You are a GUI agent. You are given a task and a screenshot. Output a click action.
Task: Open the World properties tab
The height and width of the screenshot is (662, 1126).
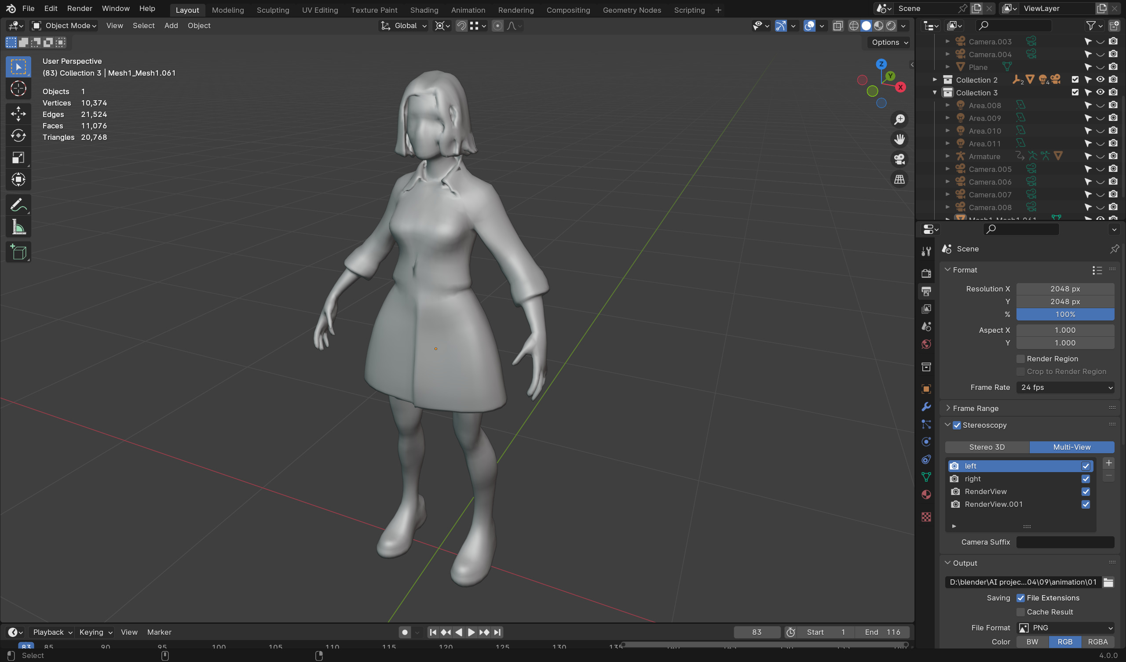pos(926,344)
